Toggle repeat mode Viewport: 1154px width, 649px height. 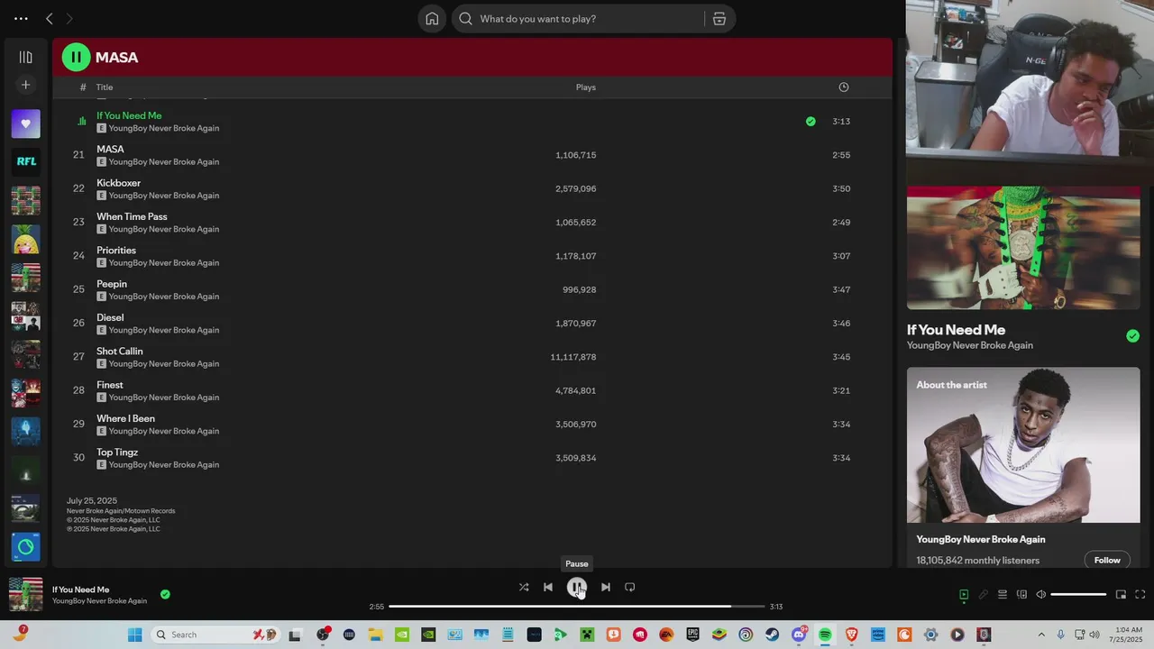point(630,587)
